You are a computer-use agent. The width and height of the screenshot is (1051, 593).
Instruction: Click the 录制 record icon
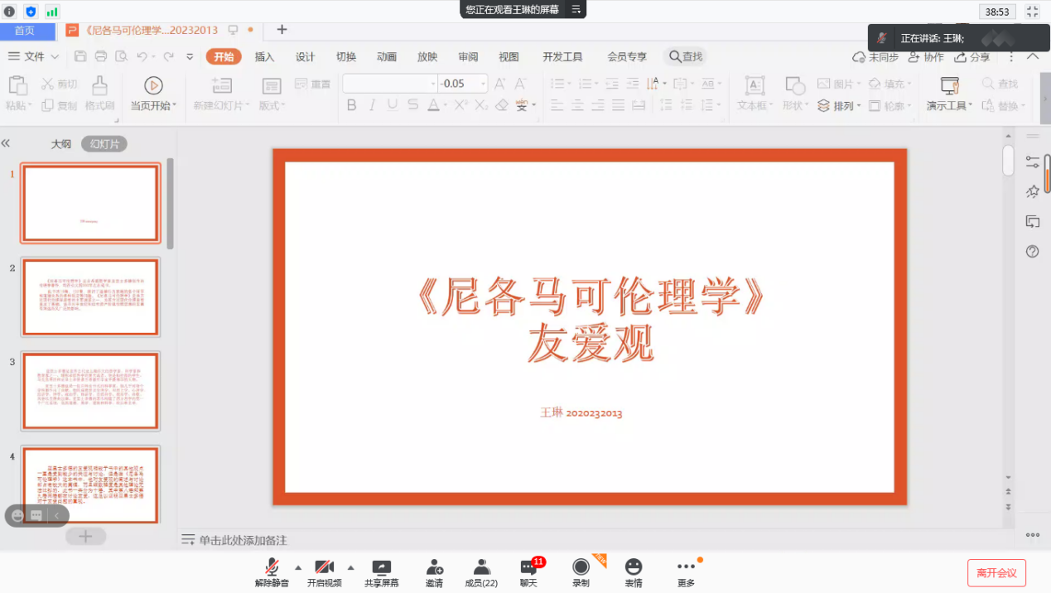(581, 566)
